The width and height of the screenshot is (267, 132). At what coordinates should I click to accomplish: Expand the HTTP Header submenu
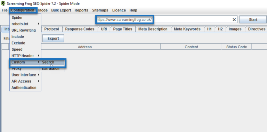click(x=25, y=56)
